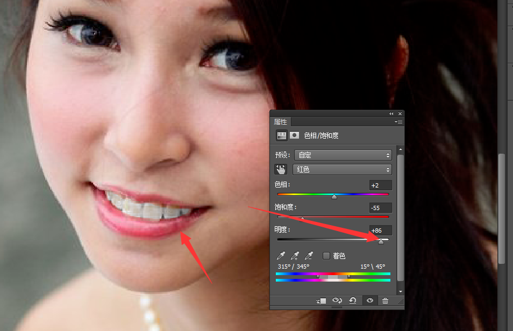Click the 色相/饱和度 panel title text

coord(321,135)
